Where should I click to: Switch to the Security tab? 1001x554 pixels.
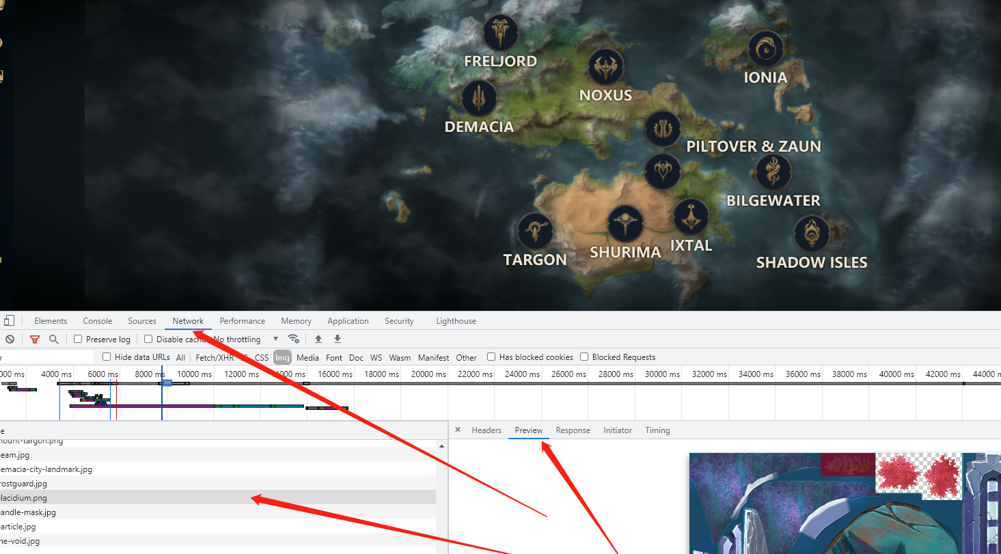click(399, 321)
